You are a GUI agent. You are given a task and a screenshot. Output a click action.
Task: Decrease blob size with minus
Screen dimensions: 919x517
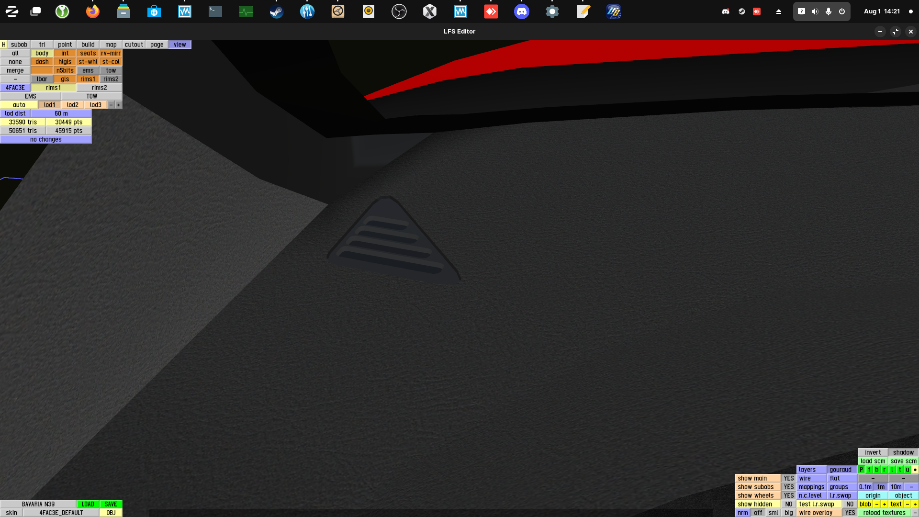click(x=877, y=504)
